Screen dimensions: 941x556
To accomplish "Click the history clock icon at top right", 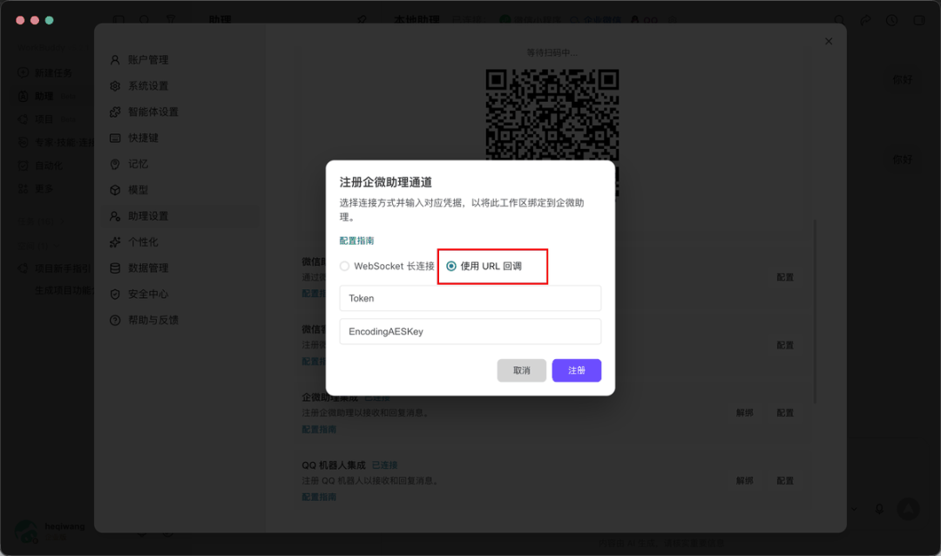I will coord(892,20).
